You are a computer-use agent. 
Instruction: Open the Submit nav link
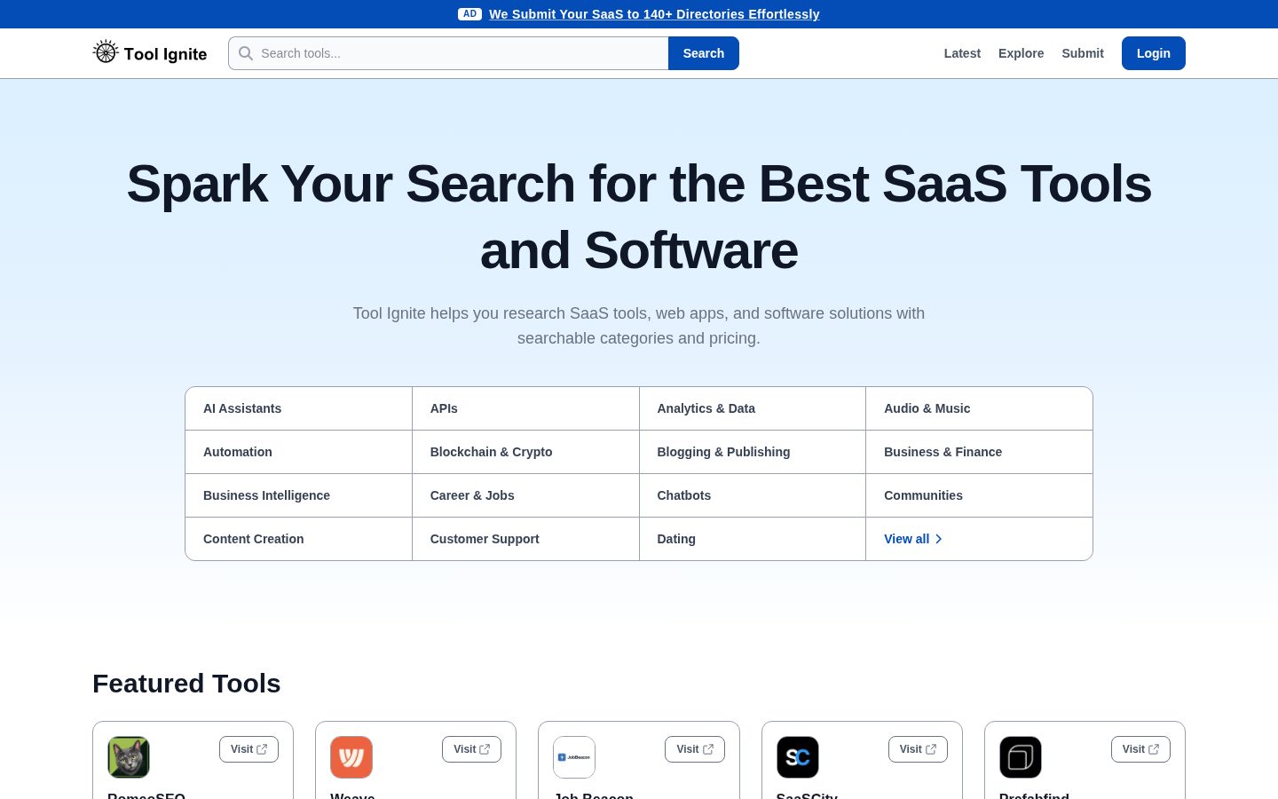point(1083,53)
